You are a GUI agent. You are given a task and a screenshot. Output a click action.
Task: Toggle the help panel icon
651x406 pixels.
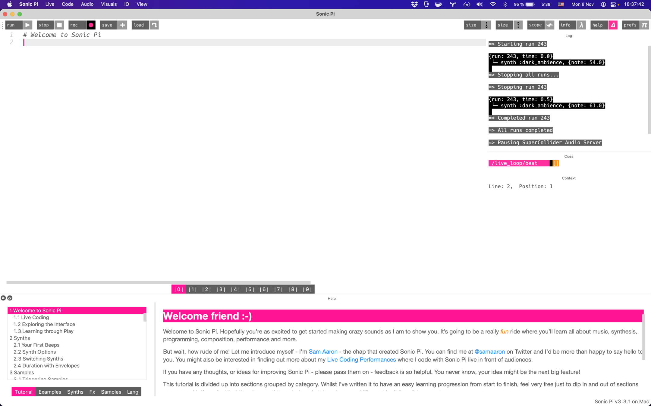(613, 25)
